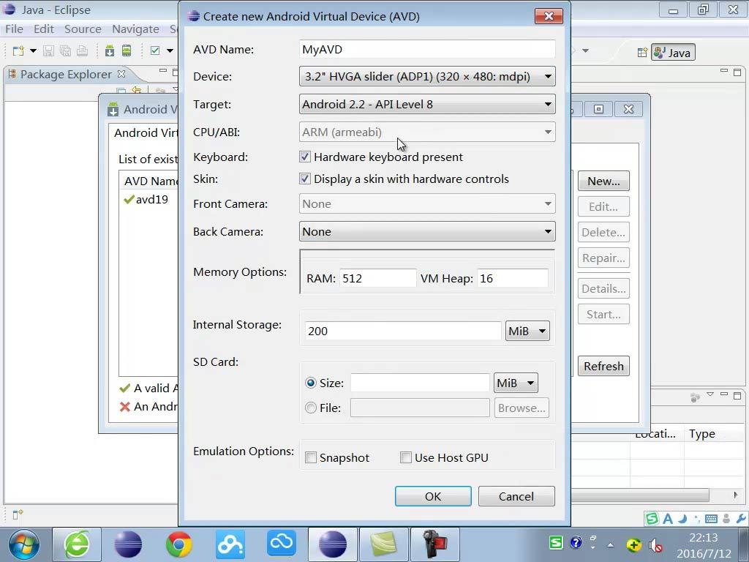Click the Save All toolbar icon
749x562 pixels.
65,50
